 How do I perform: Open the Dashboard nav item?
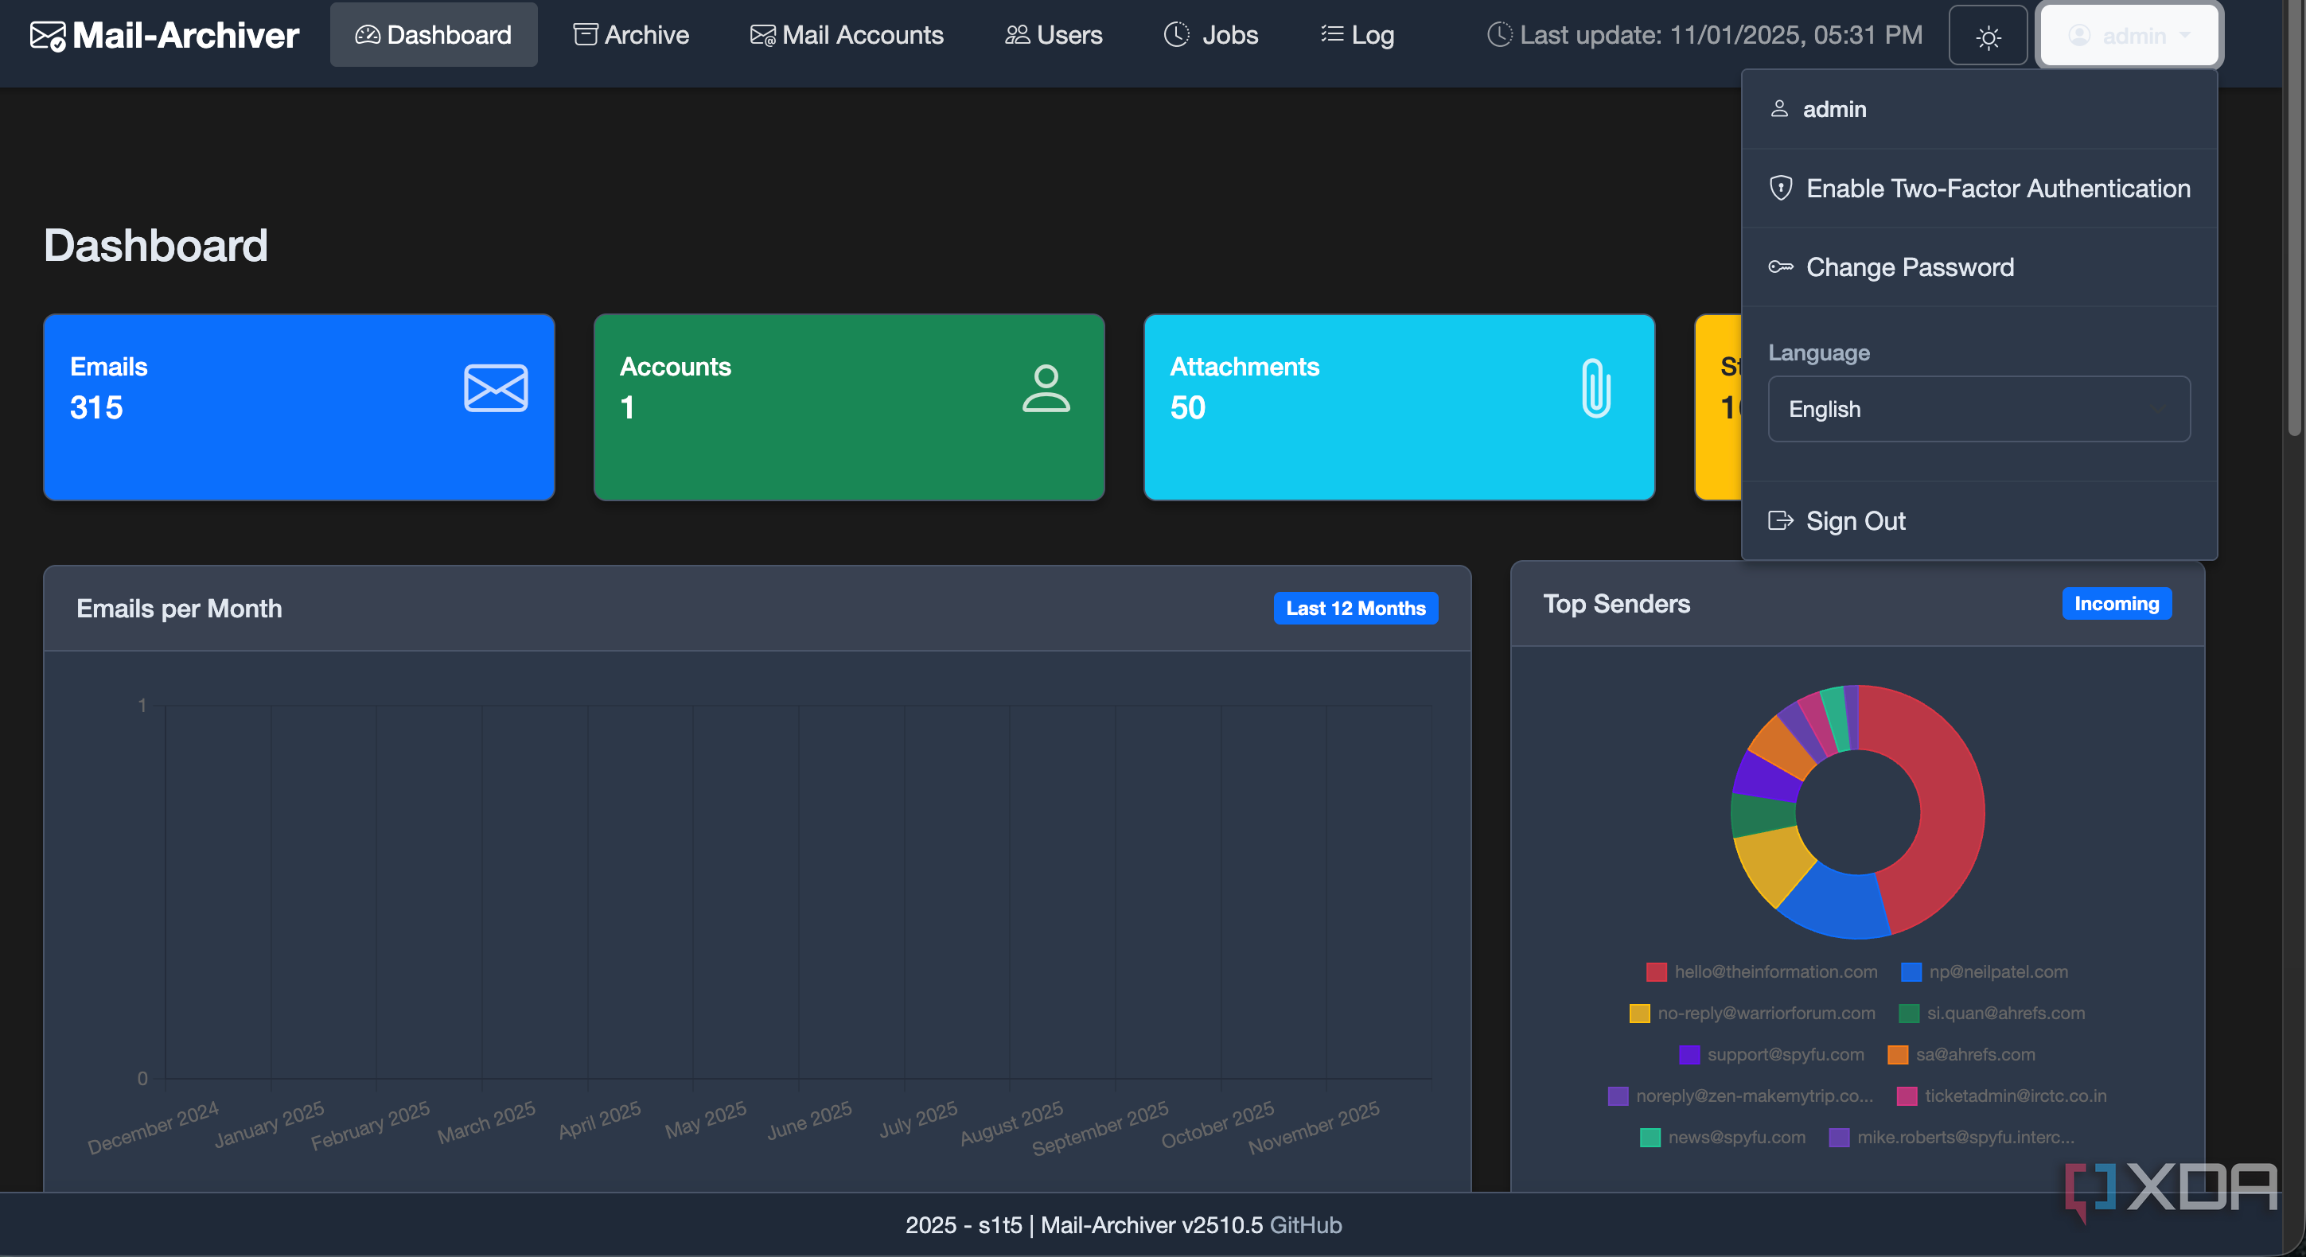pos(434,35)
